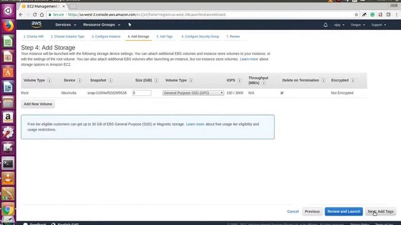Click Review and Launch
Screen dimensions: 401x225
tap(344, 211)
